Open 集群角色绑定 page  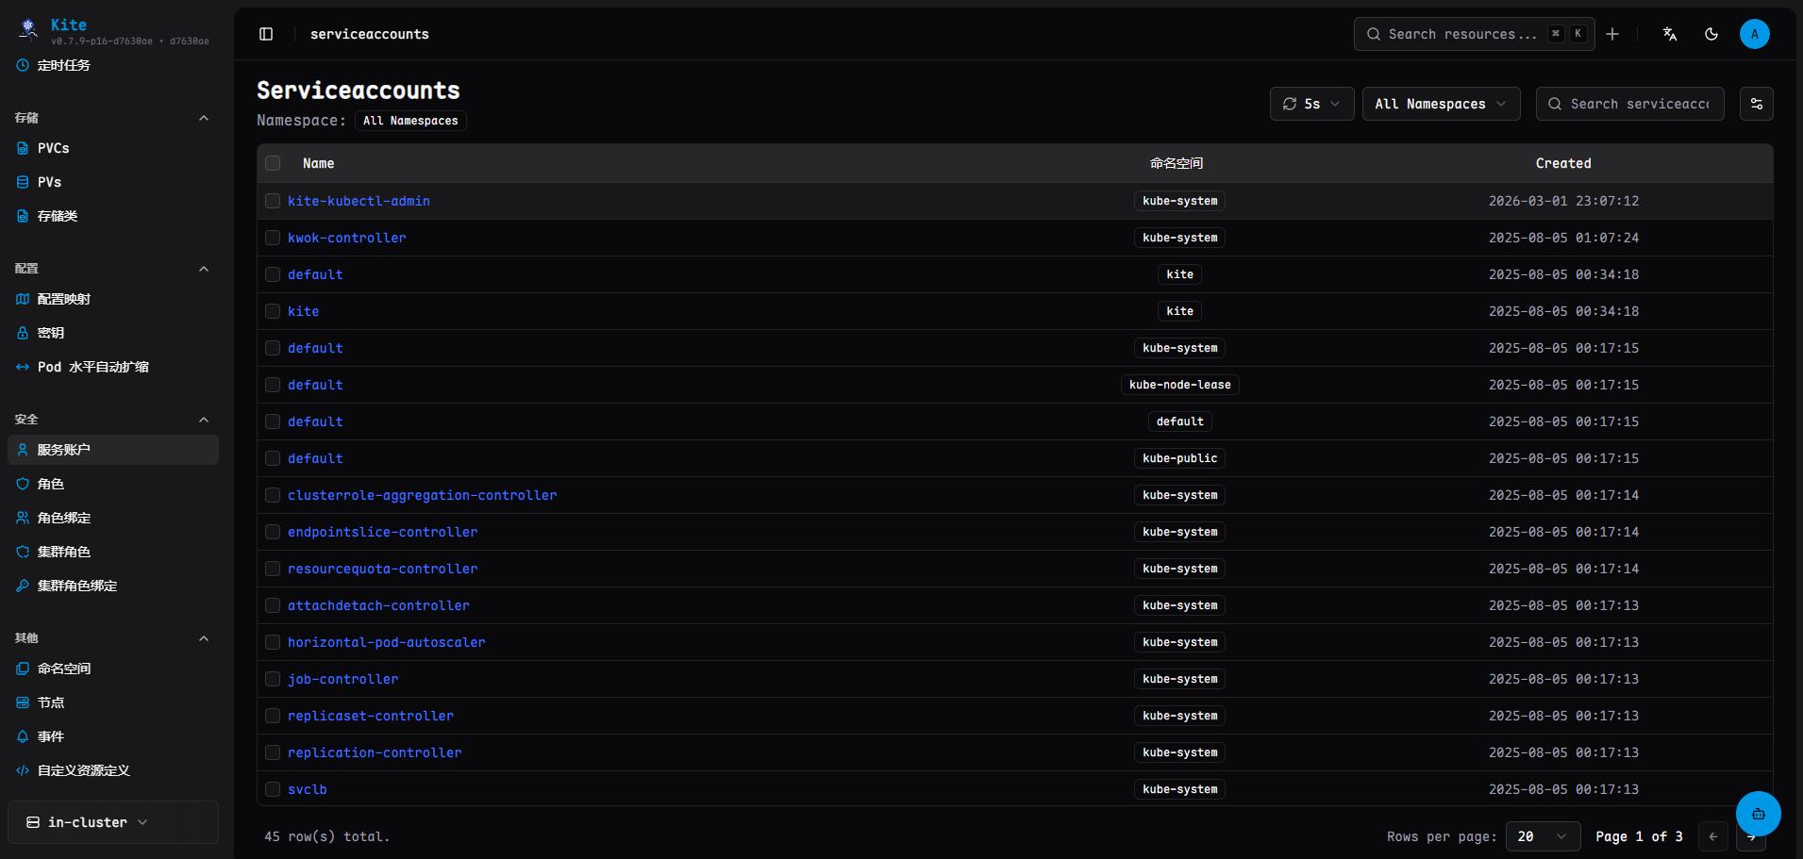click(x=113, y=586)
